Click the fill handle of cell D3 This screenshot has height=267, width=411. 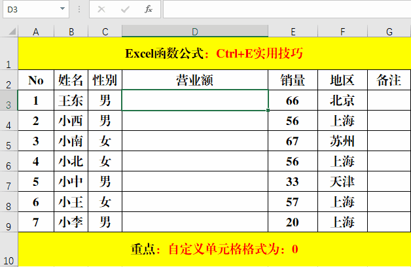268,111
